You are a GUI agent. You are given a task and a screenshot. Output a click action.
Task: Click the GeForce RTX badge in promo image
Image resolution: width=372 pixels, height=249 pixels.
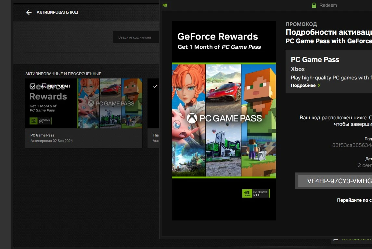256,193
